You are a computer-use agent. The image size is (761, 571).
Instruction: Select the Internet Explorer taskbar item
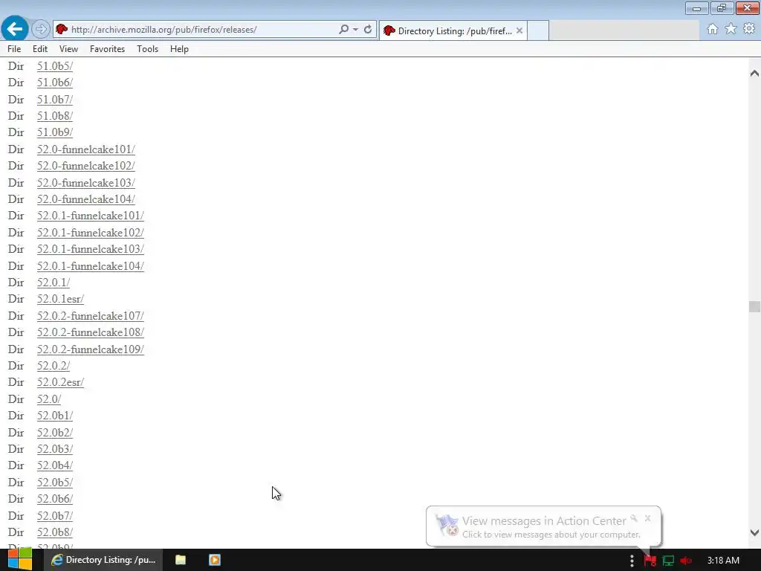pos(103,560)
